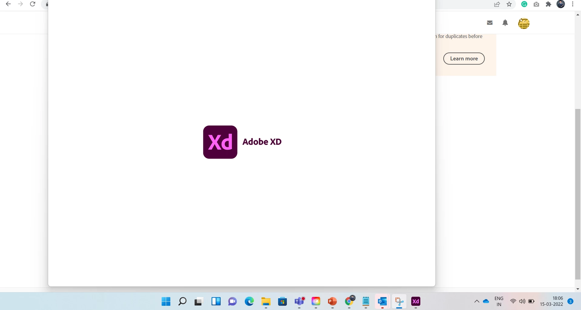This screenshot has height=310, width=581.
Task: Open Teams Chat from taskbar
Action: click(x=232, y=301)
